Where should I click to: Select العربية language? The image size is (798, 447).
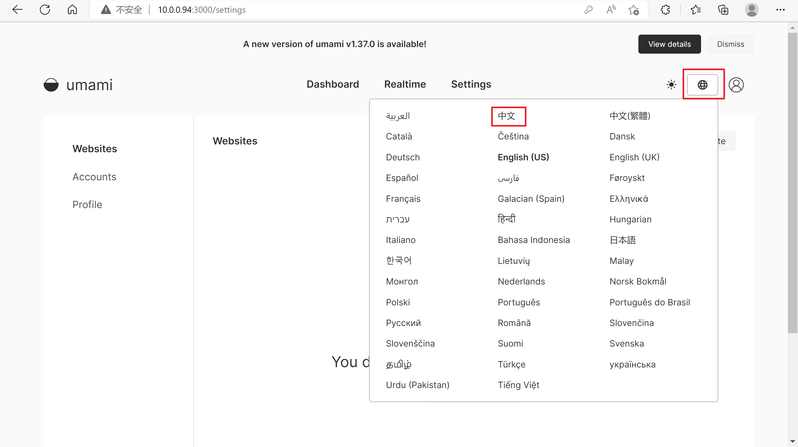[x=398, y=116]
